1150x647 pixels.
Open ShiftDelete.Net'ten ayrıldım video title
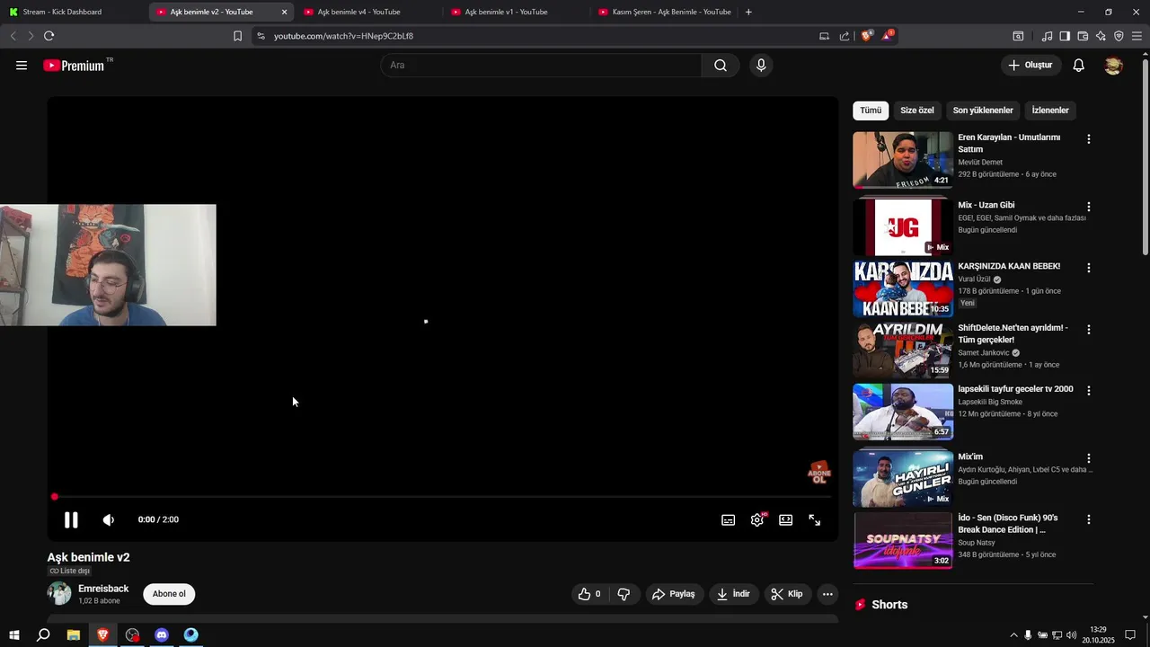pyautogui.click(x=1013, y=333)
